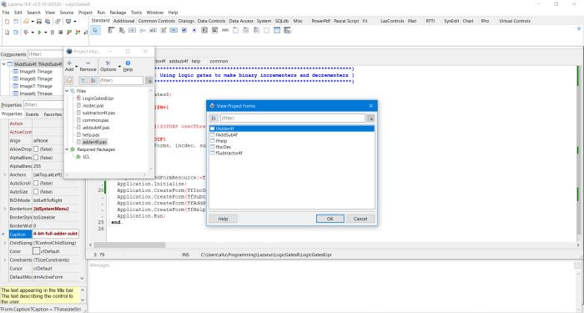The width and height of the screenshot is (584, 313).
Task: Click the sort button in View Project Forms
Action: point(214,119)
